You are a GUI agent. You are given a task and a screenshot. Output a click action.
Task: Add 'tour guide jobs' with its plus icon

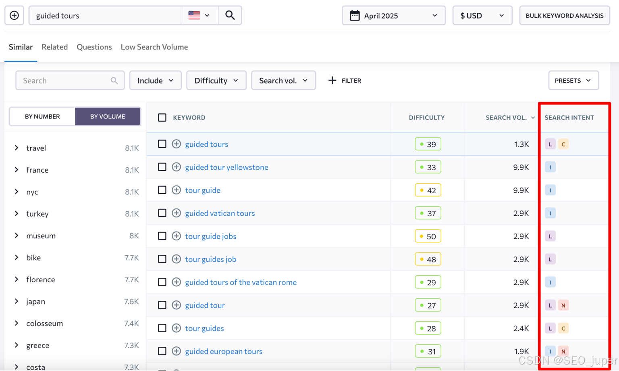pyautogui.click(x=176, y=236)
